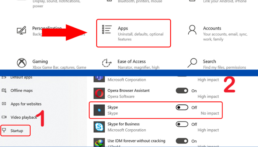Turn on the Skype startup toggle
The height and width of the screenshot is (147, 258).
coord(182,107)
